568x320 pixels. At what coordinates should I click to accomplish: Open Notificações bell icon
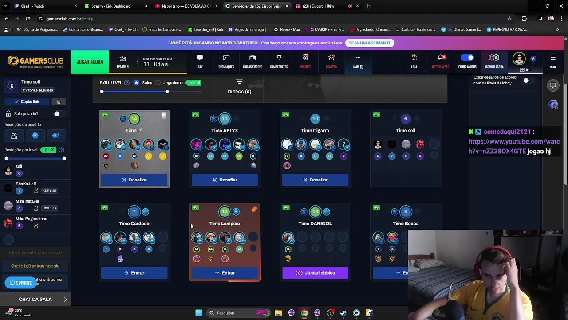click(441, 58)
